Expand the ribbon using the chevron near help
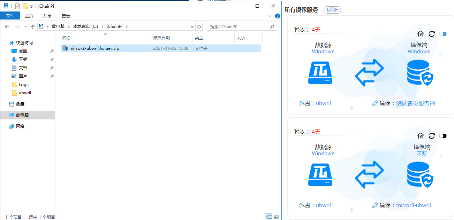This screenshot has width=454, height=220. tap(270, 16)
